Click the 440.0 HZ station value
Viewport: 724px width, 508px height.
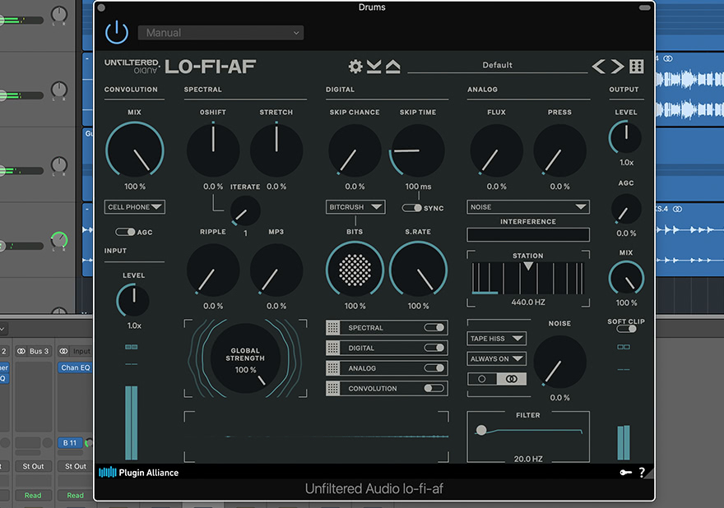pyautogui.click(x=528, y=302)
